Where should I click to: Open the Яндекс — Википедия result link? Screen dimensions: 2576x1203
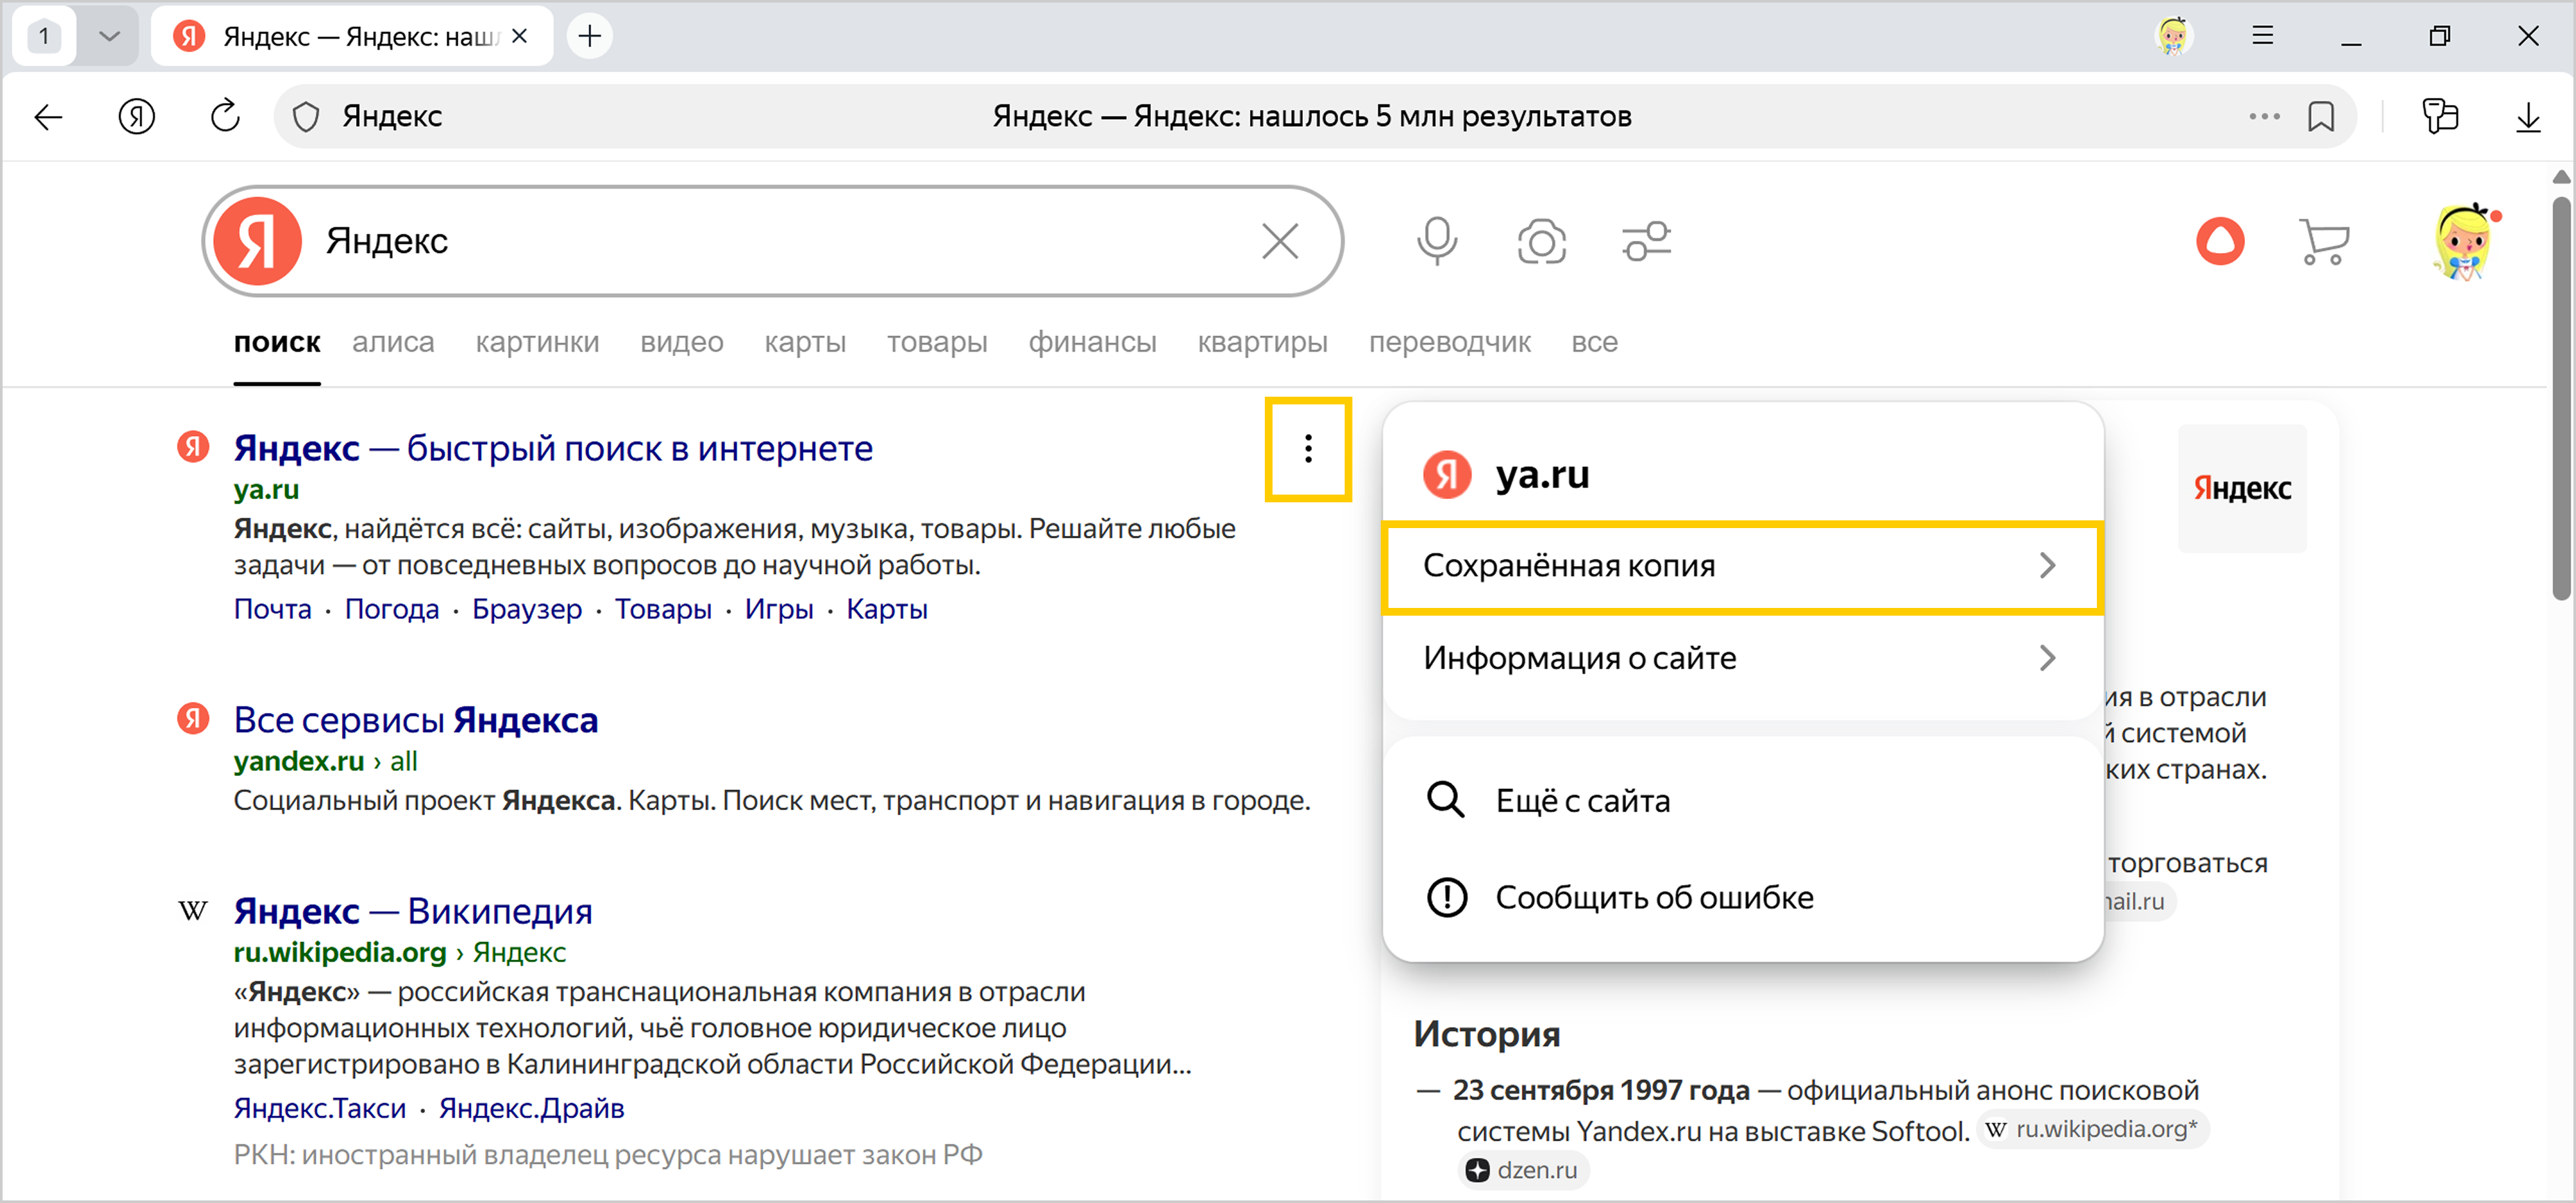click(x=412, y=911)
